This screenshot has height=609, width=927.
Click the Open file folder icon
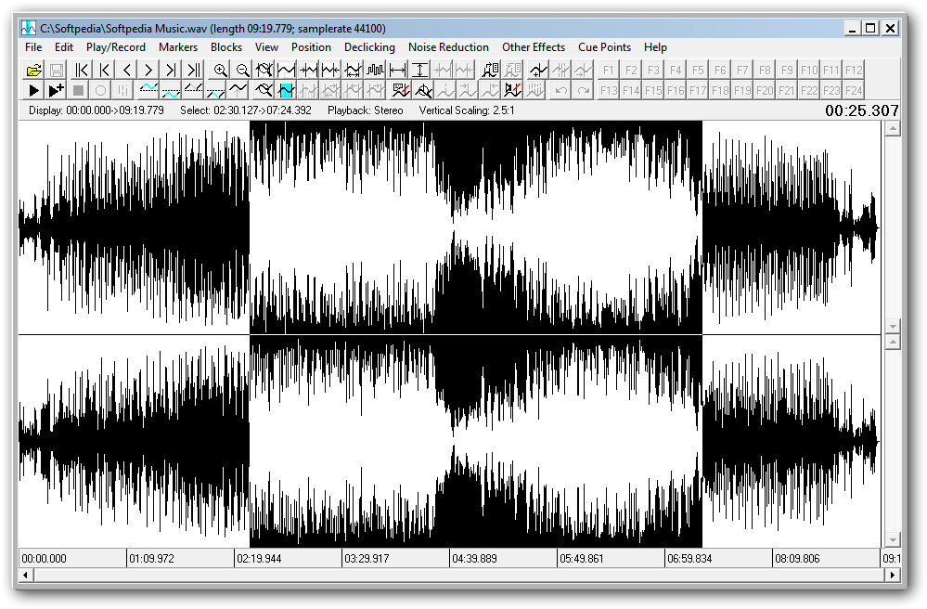click(x=34, y=70)
